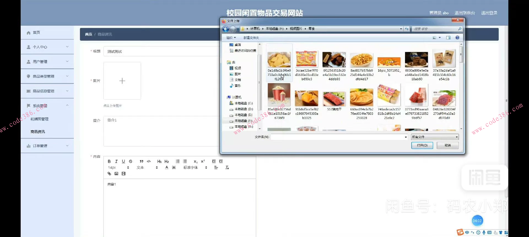
Task: Set heading level H1
Action: (x=159, y=161)
